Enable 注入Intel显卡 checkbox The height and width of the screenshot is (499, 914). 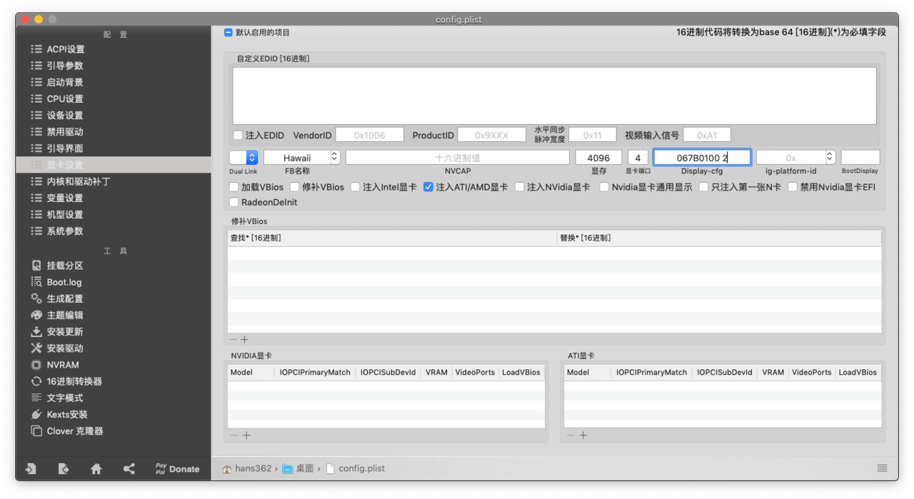355,187
